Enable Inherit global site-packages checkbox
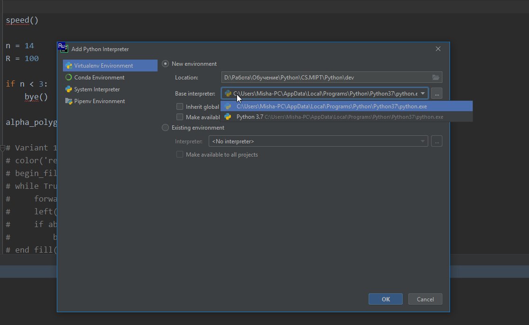Viewport: 529px width, 325px height. point(180,106)
